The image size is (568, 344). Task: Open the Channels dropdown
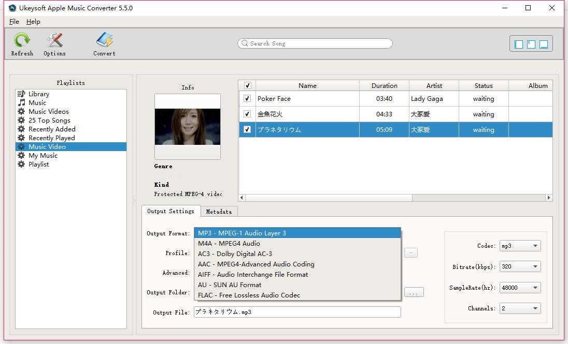tap(520, 308)
